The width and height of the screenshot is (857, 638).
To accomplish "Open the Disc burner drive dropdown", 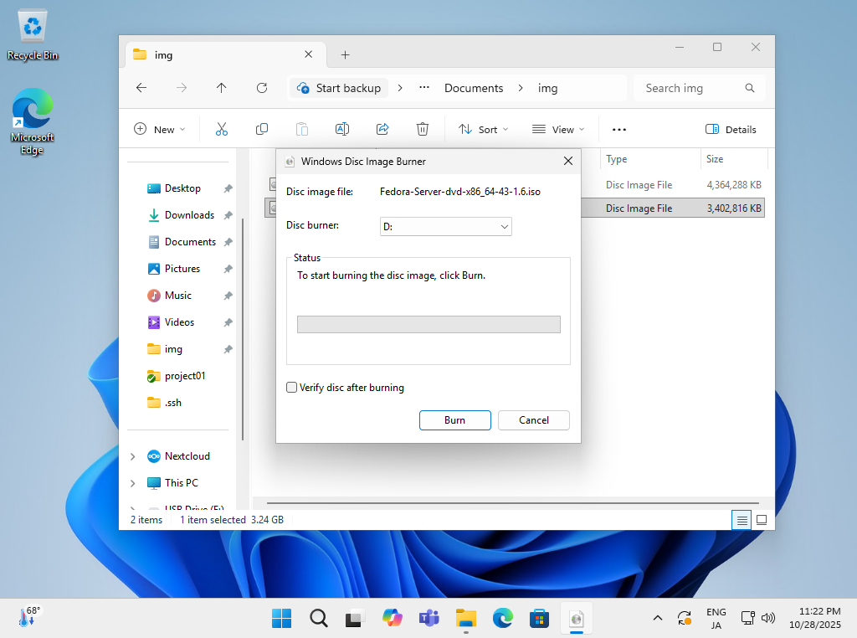I will pyautogui.click(x=445, y=226).
